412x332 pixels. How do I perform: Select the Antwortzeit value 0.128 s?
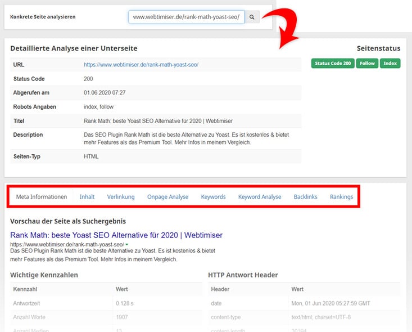coord(125,304)
